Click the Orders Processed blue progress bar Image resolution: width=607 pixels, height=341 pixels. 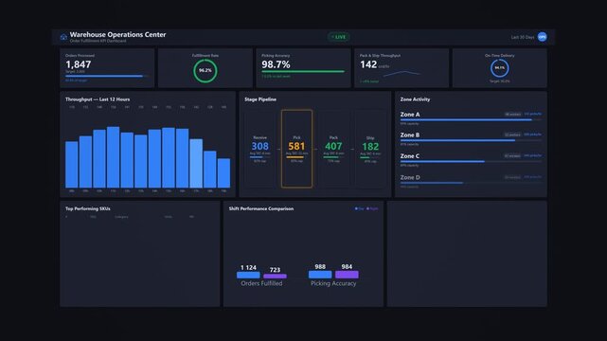(x=107, y=76)
